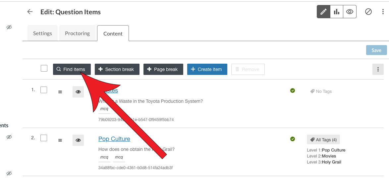Viewport: 389px width, 188px height.
Task: Click item ID 79b09203 reference text
Action: (136, 120)
